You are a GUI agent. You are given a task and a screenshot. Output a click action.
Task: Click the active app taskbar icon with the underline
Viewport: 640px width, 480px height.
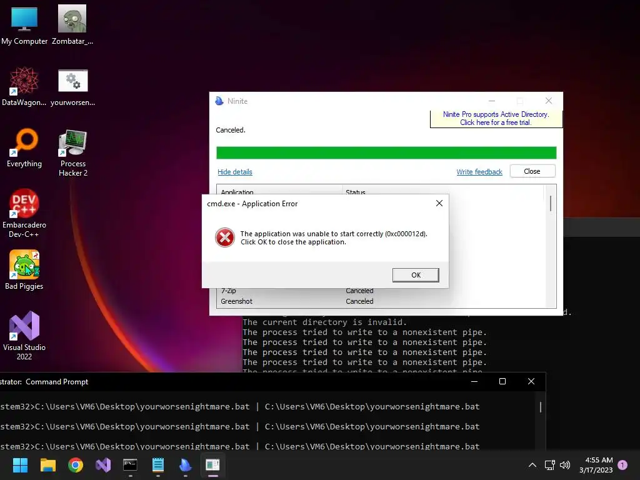click(212, 465)
